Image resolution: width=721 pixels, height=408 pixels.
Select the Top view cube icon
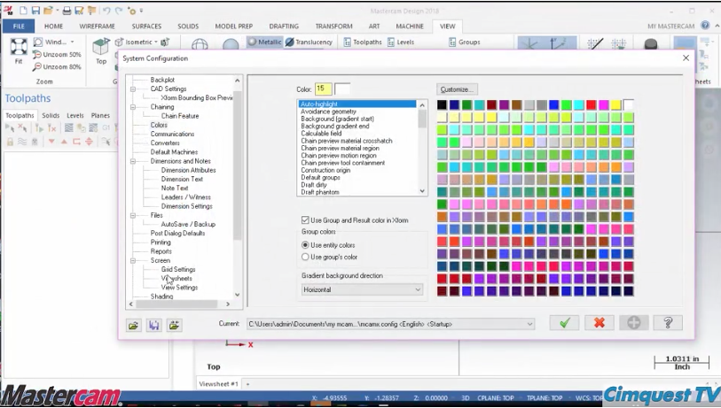[101, 46]
